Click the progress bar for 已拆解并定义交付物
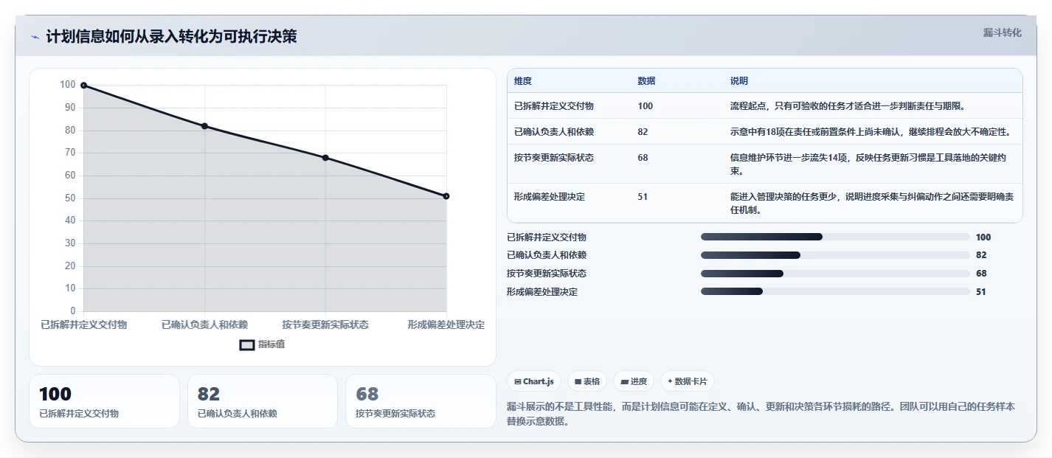Screen dimensions: 1052x458 click(x=835, y=237)
